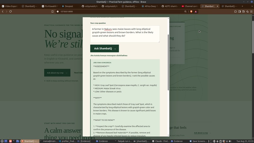Switch to the ADTC-shamba GitHub tab
Screen dimensions: 254x143
tap(170, 6)
